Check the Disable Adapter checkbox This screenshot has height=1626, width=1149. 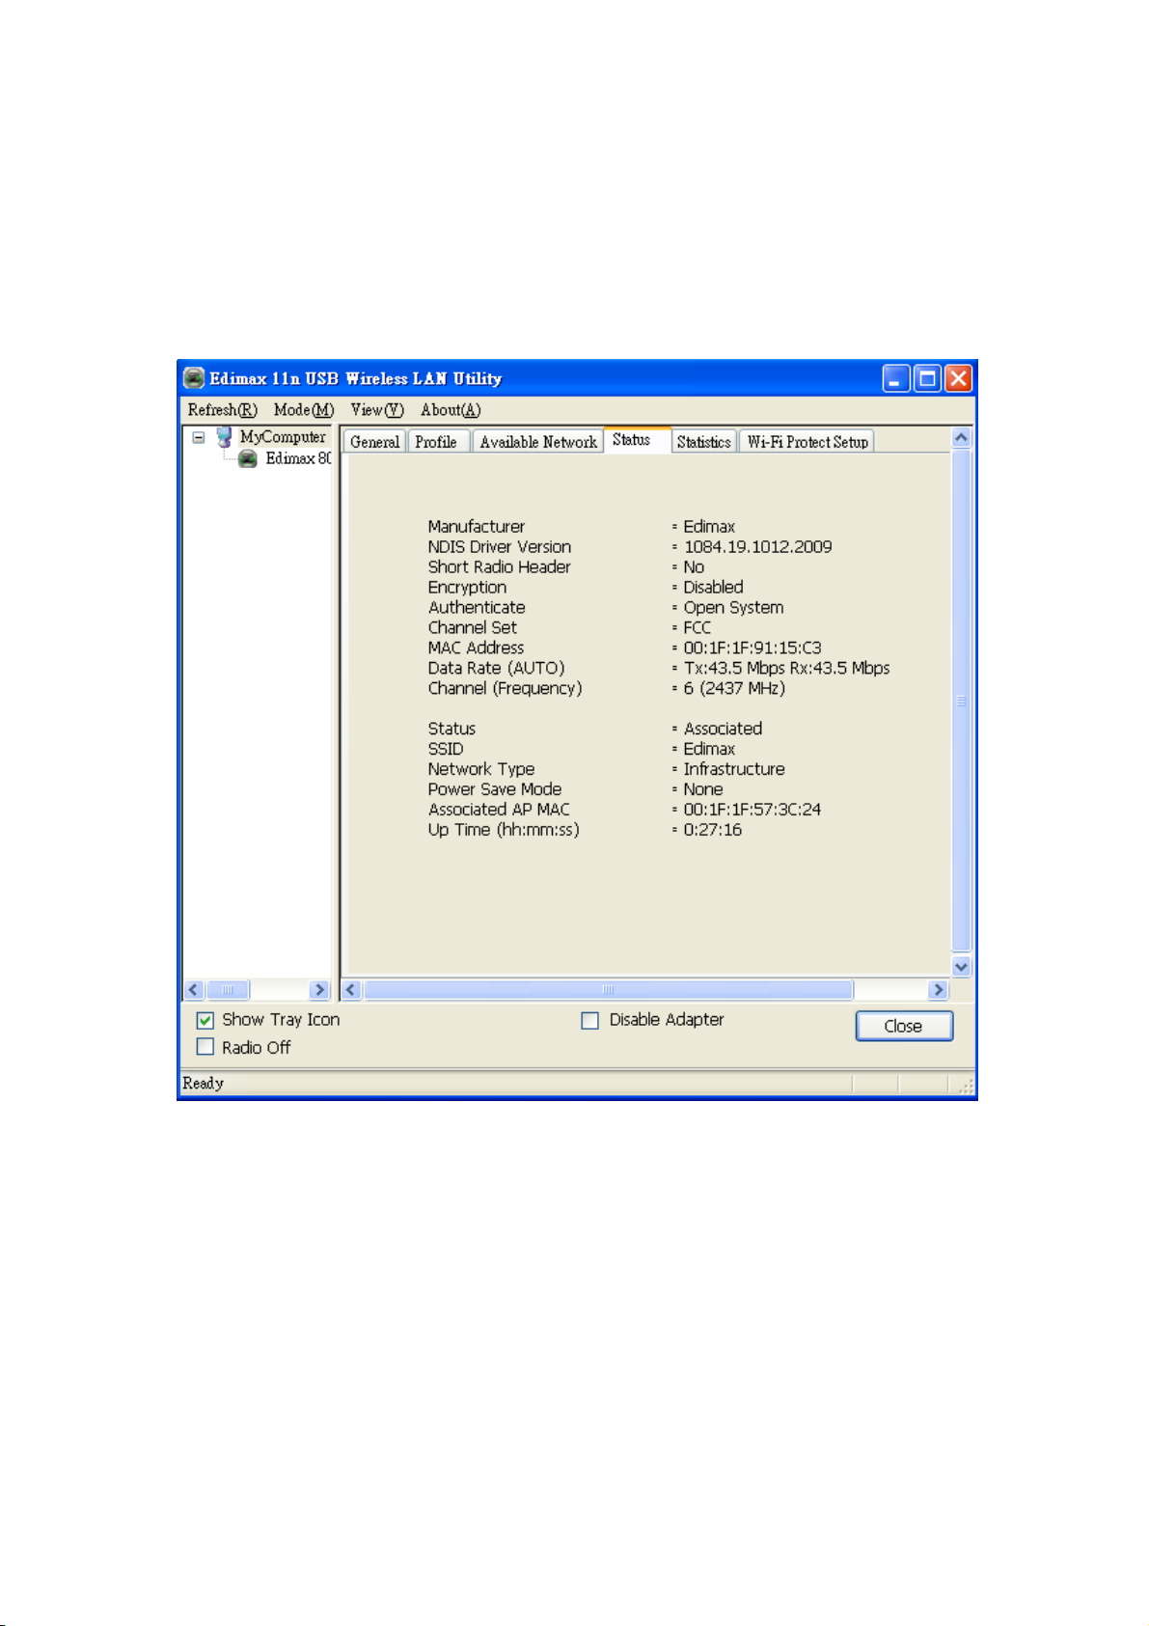[x=590, y=1020]
